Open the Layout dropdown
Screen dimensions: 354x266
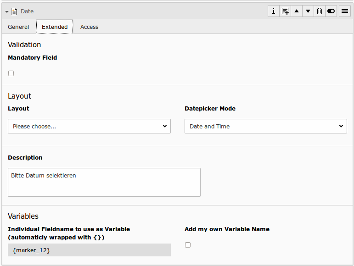89,126
